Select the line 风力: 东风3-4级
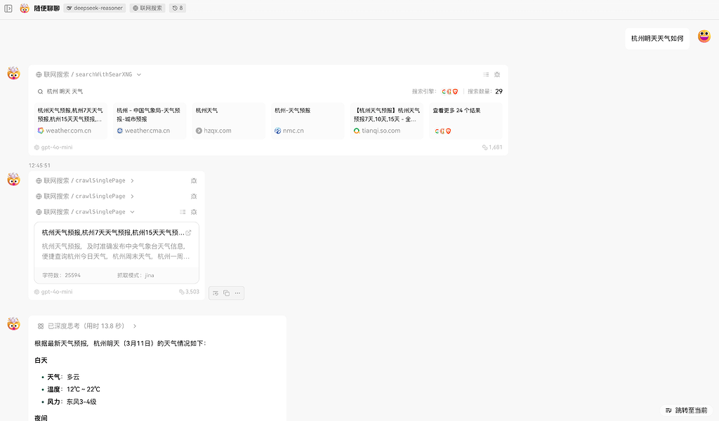Image resolution: width=719 pixels, height=421 pixels. coord(72,402)
